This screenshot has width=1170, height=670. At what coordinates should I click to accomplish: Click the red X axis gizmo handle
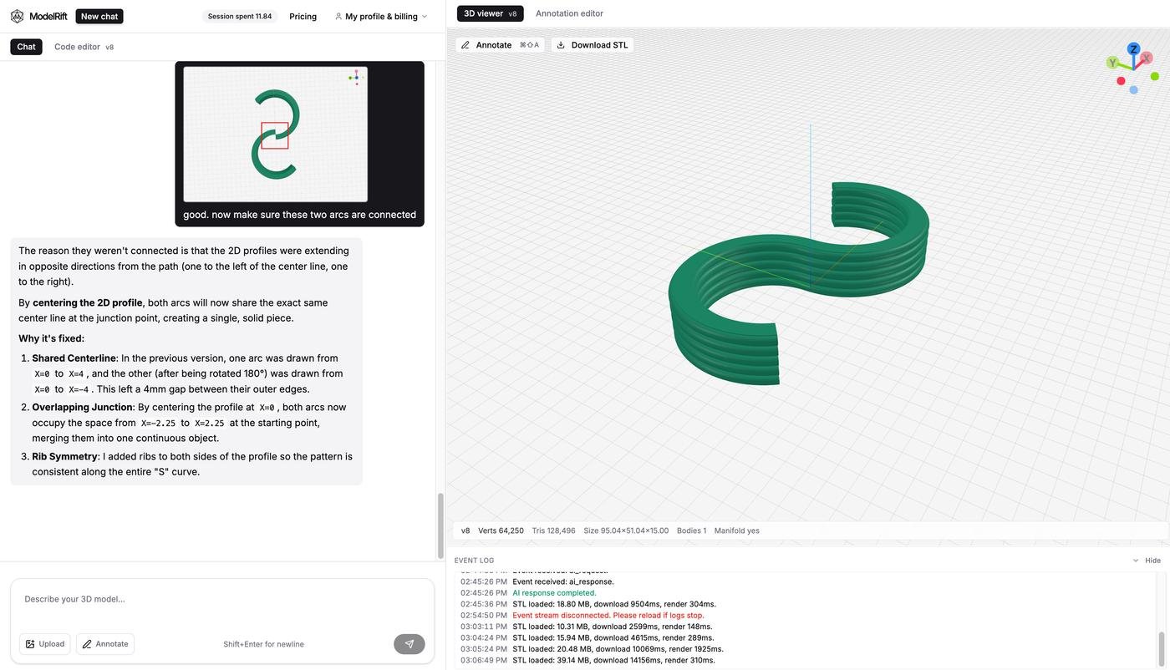click(1147, 58)
